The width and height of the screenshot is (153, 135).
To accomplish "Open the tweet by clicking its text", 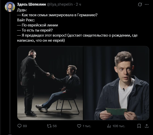I will [x=77, y=25].
